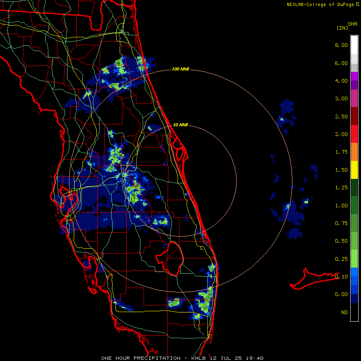Click the NEXLAB-College of DuPage credit text
Screen dimensions: 361x361
pos(320,4)
